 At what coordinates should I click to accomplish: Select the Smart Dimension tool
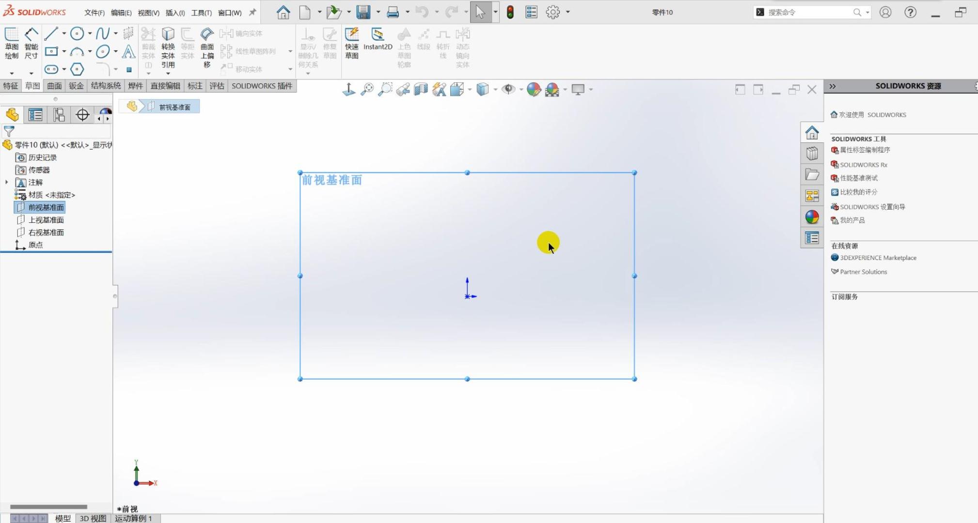[31, 43]
